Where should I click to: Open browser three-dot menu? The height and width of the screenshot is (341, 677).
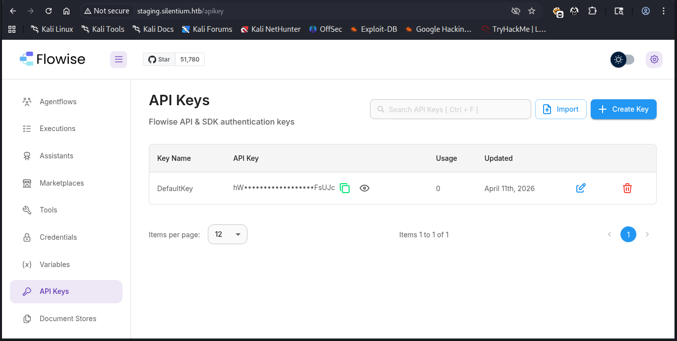point(664,11)
